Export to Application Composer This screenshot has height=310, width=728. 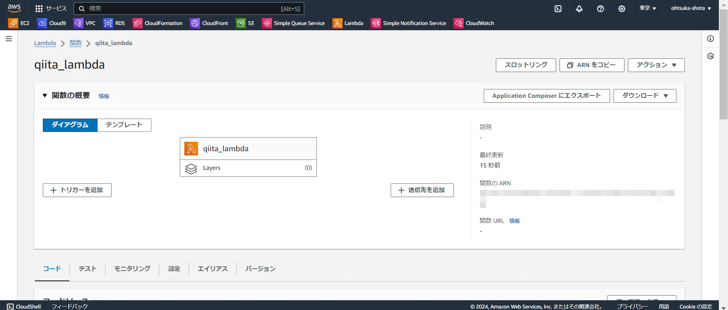[x=547, y=96]
